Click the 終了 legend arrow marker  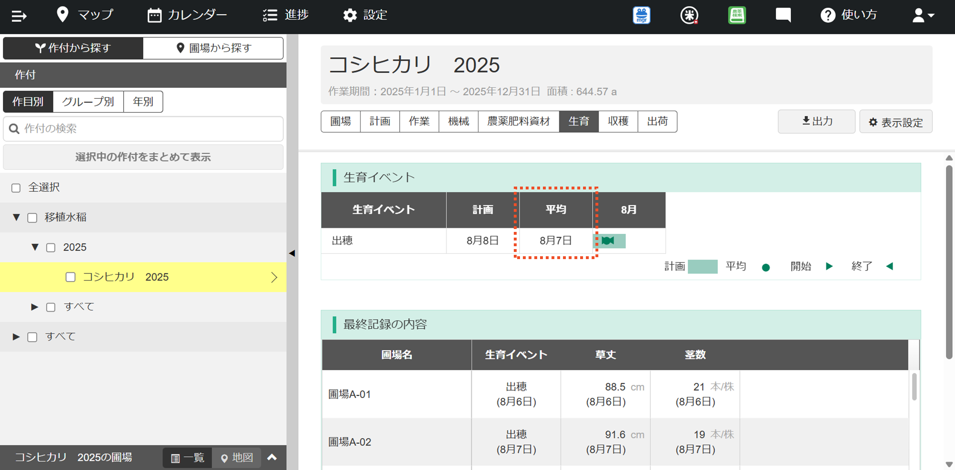[889, 266]
